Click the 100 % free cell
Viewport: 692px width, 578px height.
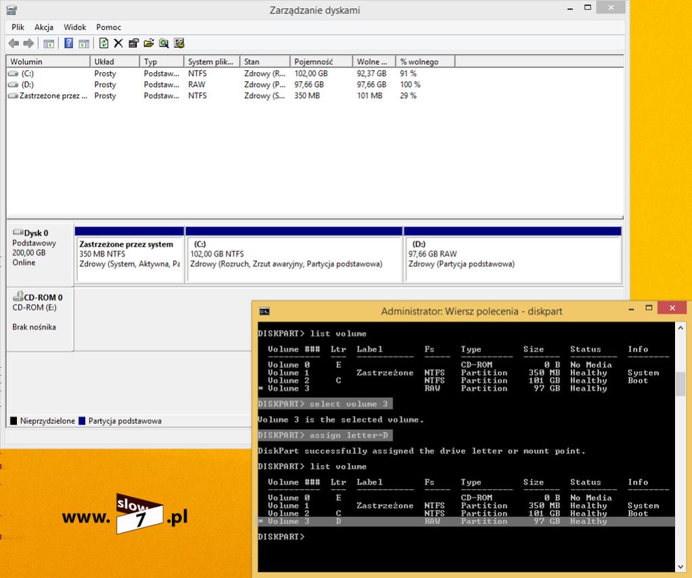pos(410,85)
